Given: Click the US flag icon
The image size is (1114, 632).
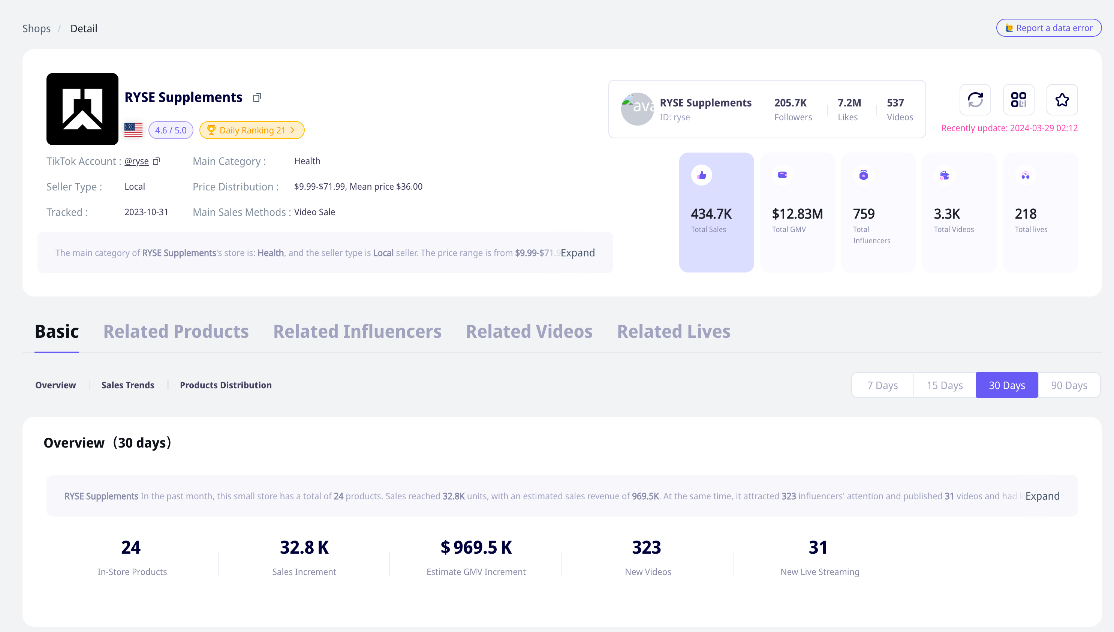Looking at the screenshot, I should point(133,130).
